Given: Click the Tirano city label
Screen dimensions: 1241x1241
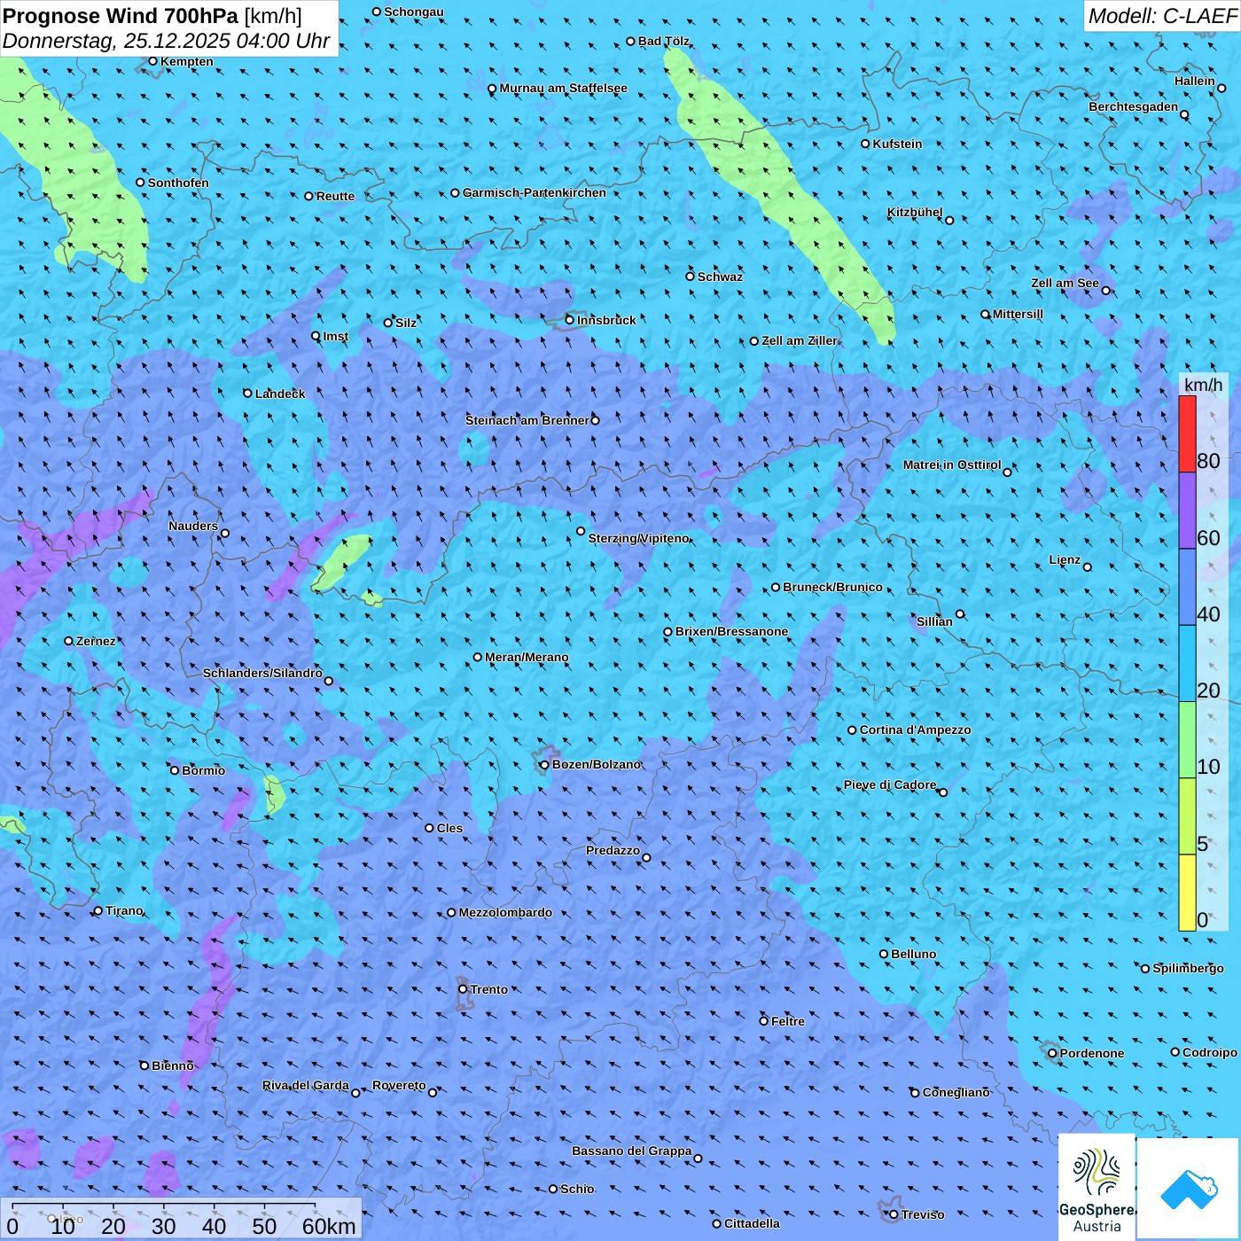Looking at the screenshot, I should pyautogui.click(x=124, y=910).
